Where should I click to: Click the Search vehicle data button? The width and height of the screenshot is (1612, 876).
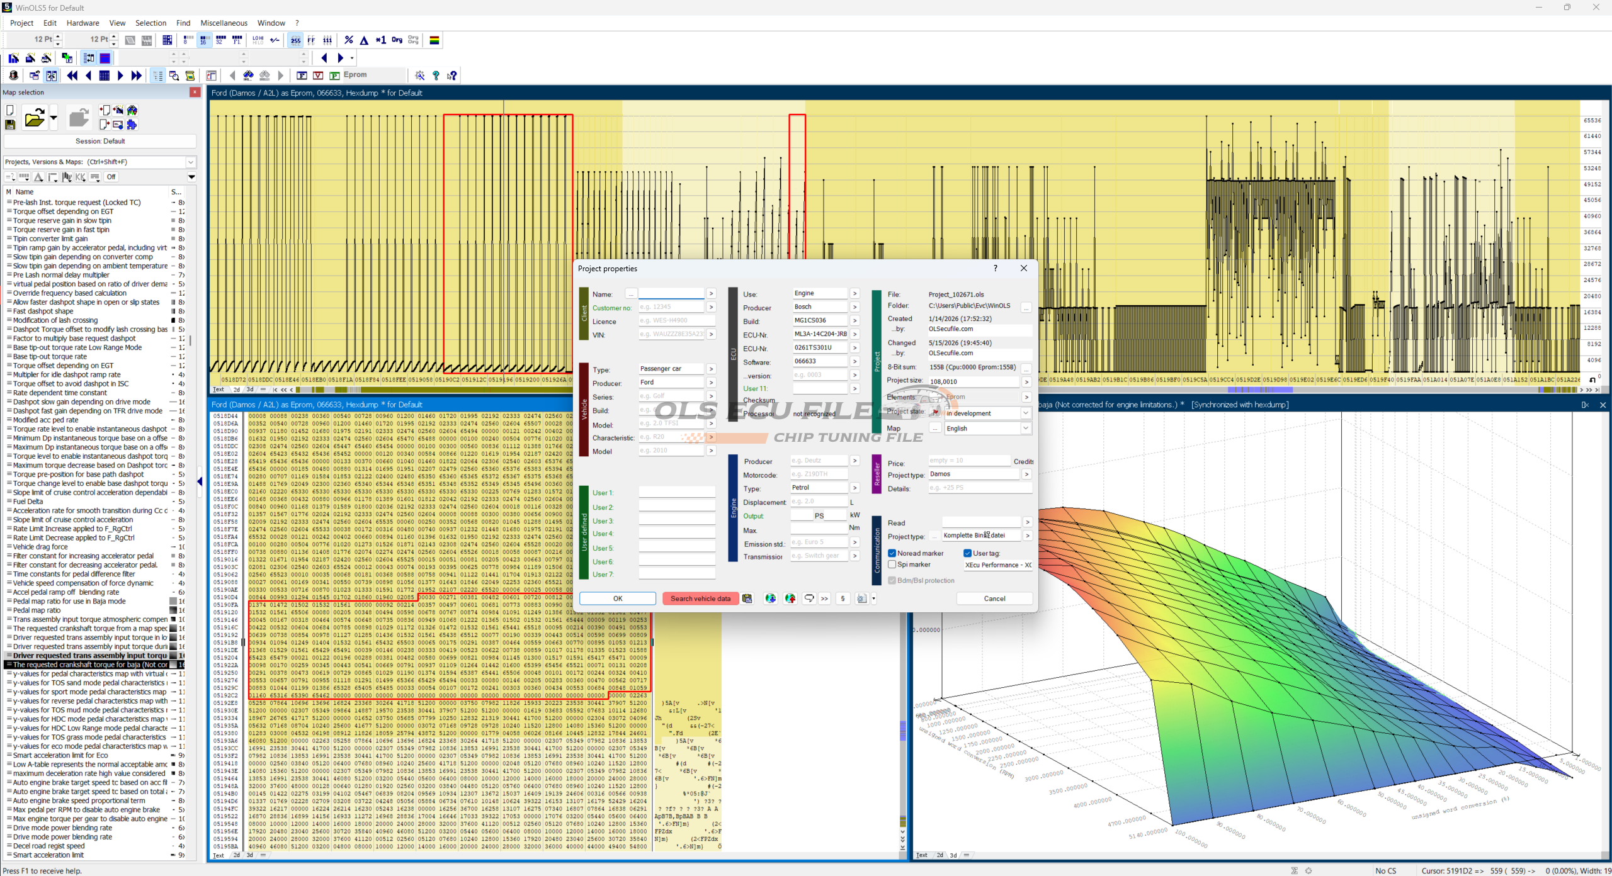(700, 598)
